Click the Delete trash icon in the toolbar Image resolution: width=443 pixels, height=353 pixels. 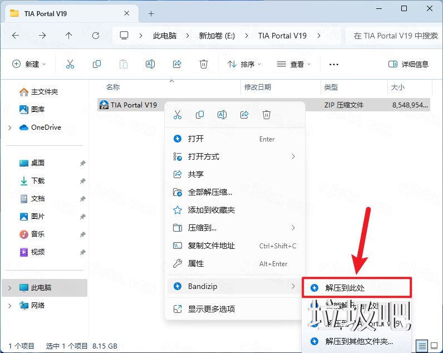(204, 64)
